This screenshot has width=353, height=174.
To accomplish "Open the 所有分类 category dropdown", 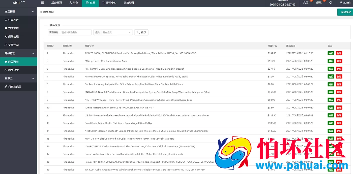I will (x=117, y=32).
